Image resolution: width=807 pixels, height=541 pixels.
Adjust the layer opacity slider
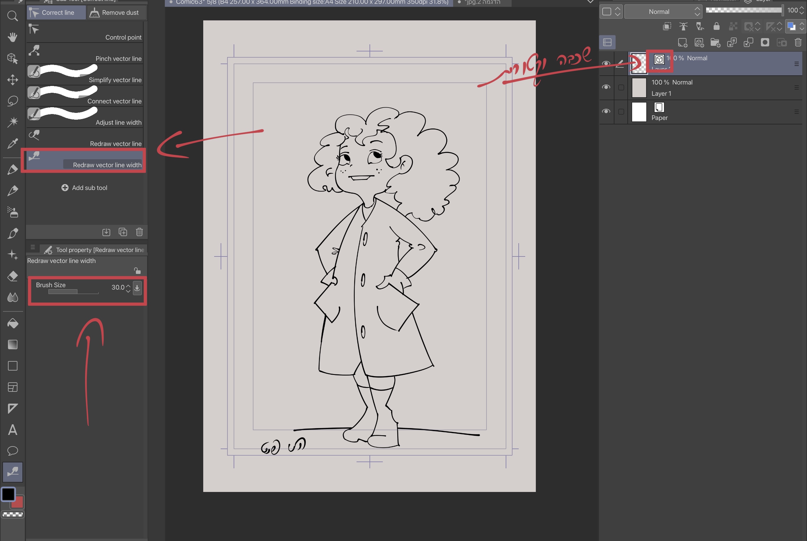coord(743,10)
